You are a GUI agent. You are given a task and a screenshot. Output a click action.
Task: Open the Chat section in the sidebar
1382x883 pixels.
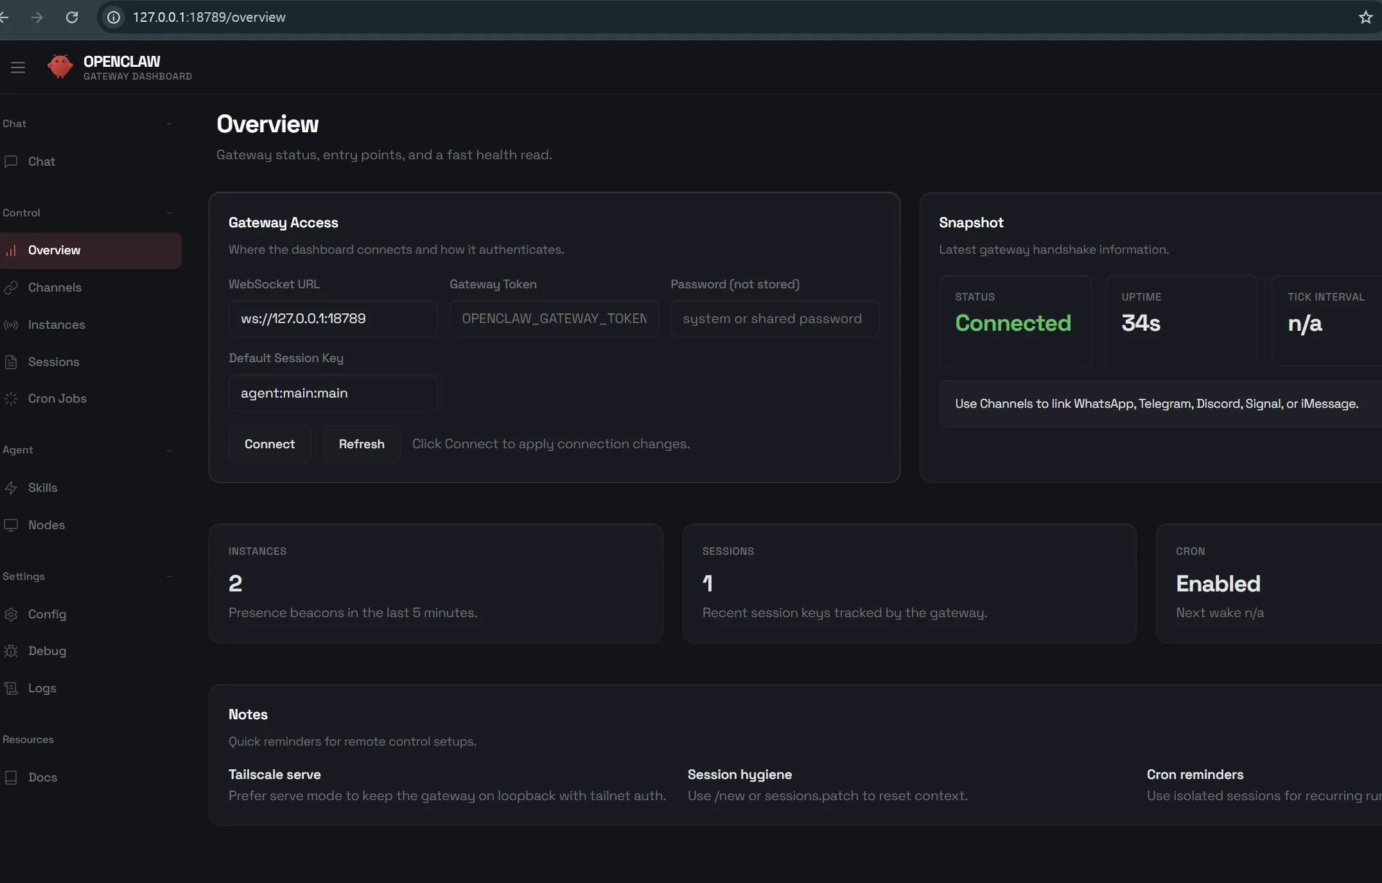click(41, 161)
